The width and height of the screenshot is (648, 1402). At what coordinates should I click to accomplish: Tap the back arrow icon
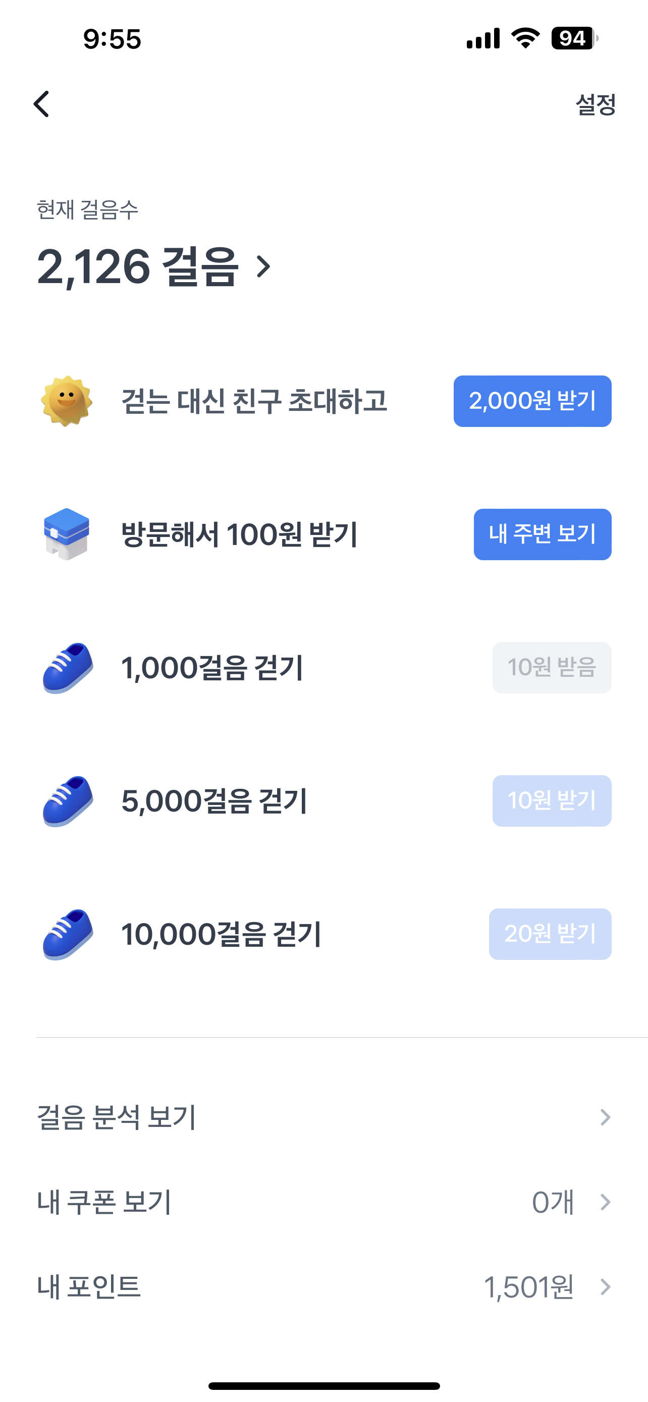click(42, 104)
